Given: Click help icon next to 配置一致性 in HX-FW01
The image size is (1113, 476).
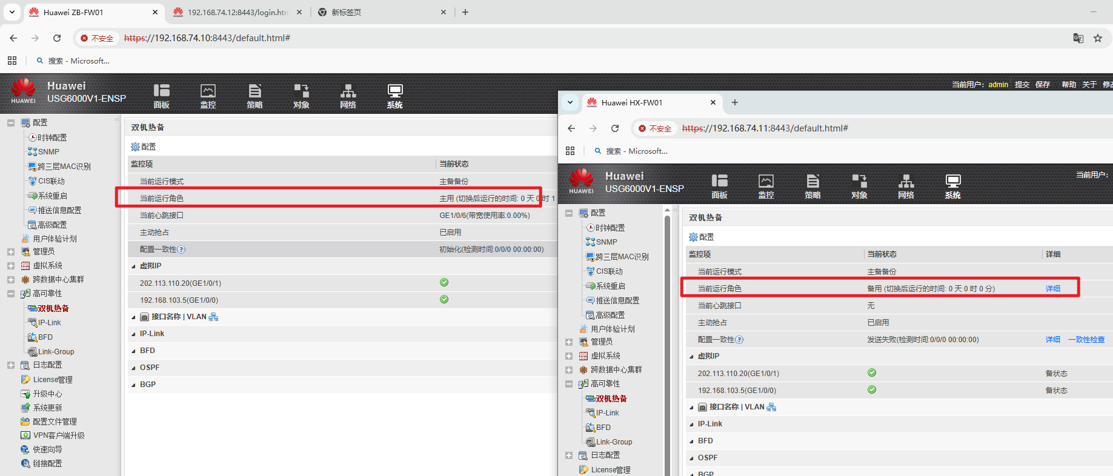Looking at the screenshot, I should pyautogui.click(x=739, y=340).
